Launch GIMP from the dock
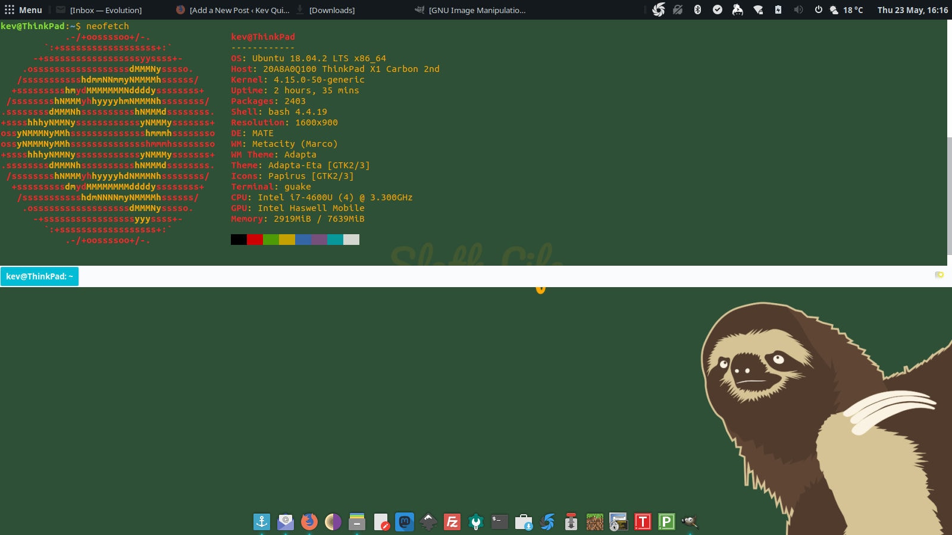952x535 pixels. click(x=690, y=522)
